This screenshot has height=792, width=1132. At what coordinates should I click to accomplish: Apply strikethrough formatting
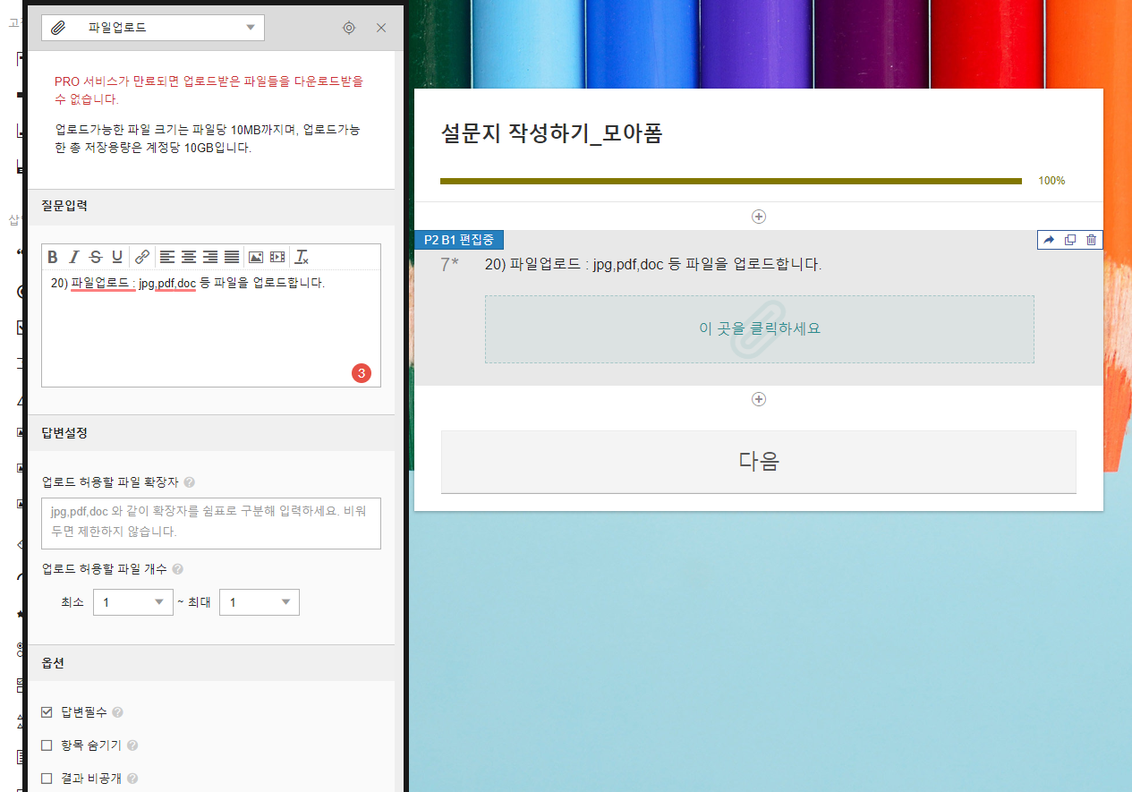coord(96,257)
